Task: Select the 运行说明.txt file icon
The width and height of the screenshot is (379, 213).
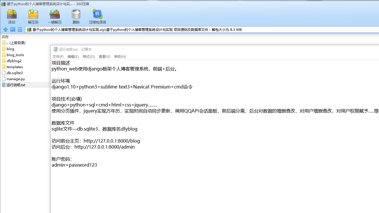Action: [4, 85]
